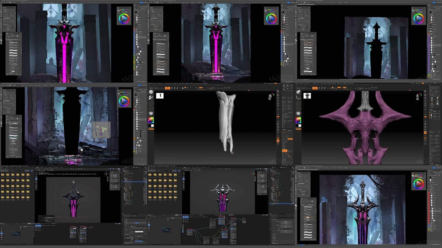Open dotted stroke icon in right ZBrush window

[x=298, y=98]
